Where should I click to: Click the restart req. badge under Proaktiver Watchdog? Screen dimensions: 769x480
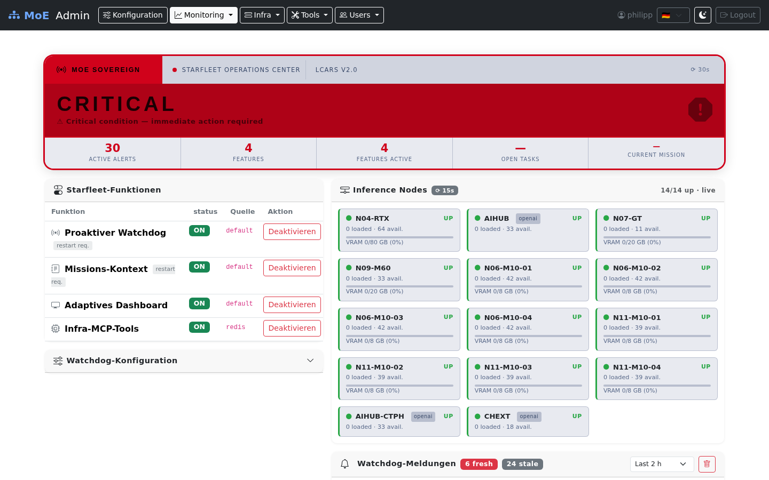tap(73, 245)
